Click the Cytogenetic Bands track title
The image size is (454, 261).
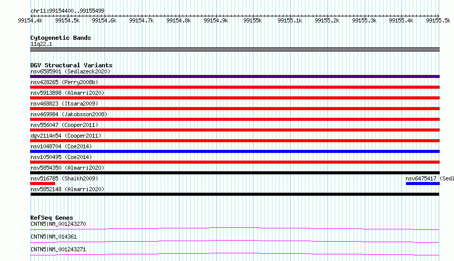[x=61, y=38]
